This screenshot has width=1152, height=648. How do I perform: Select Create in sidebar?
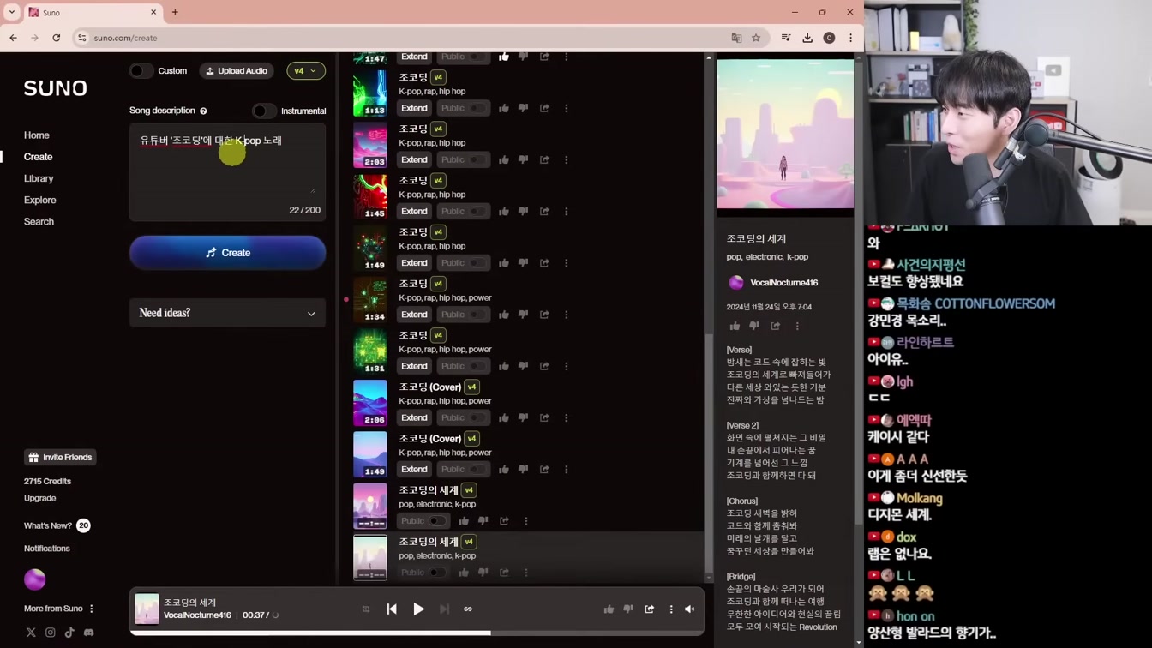click(39, 157)
